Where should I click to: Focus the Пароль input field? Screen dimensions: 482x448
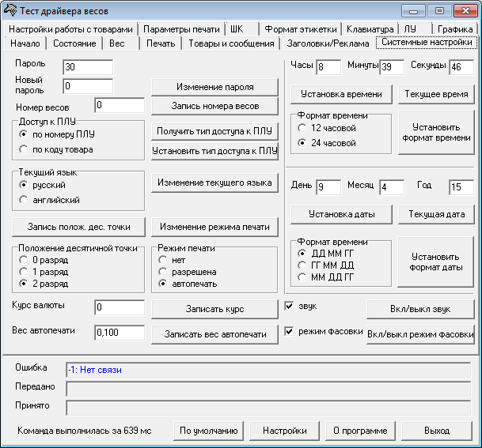click(88, 67)
